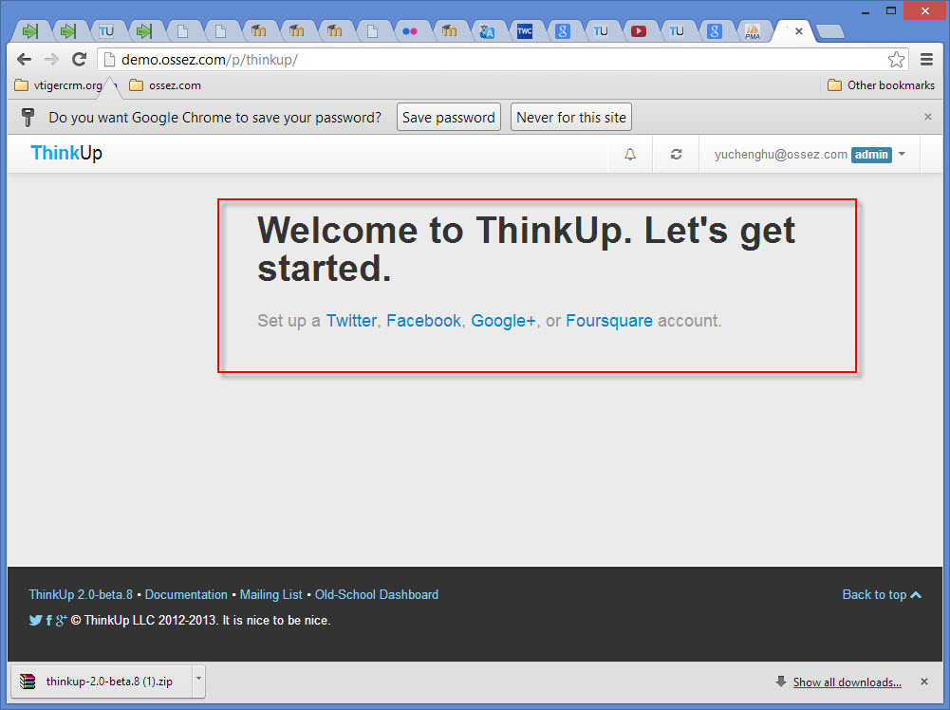This screenshot has height=710, width=950.
Task: Click the Back to top link
Action: [x=881, y=594]
